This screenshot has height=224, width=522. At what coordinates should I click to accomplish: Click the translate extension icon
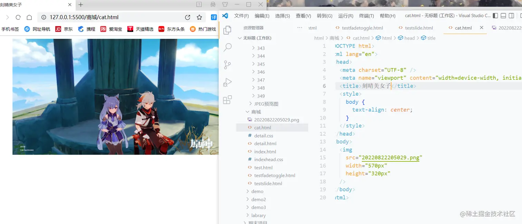[214, 17]
